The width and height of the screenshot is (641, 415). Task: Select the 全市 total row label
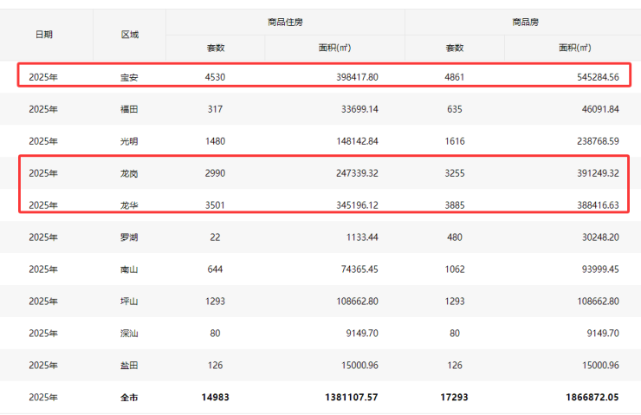point(129,397)
